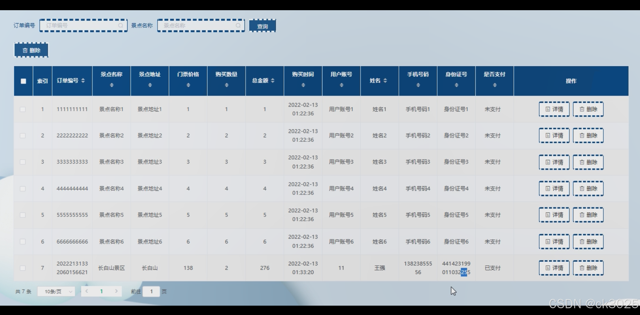Image resolution: width=640 pixels, height=315 pixels.
Task: Delete the 王强 order row
Action: pos(588,268)
